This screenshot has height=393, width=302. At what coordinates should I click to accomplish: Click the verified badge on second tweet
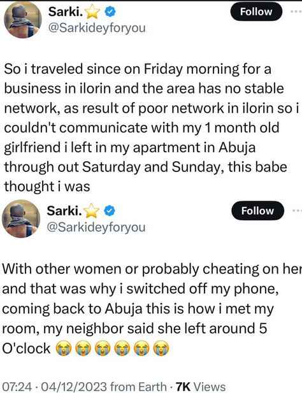coord(110,211)
